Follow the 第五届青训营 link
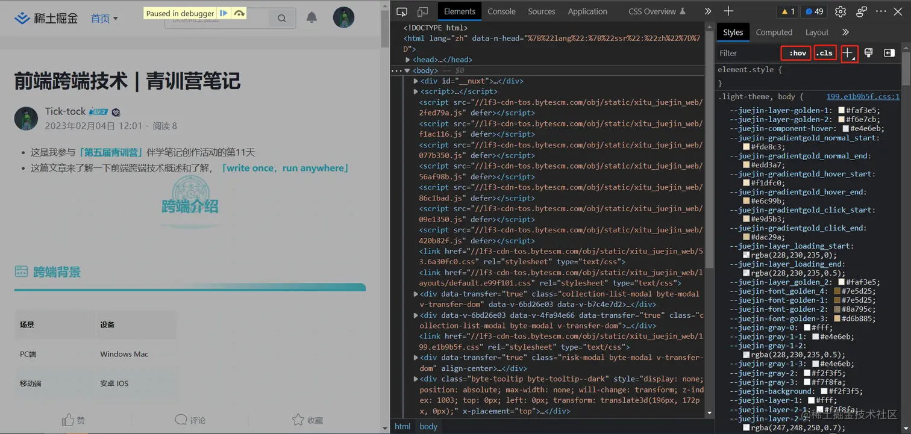This screenshot has width=911, height=434. (x=111, y=152)
